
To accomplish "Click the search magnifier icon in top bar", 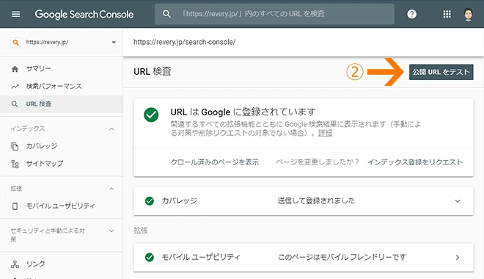I will [166, 14].
